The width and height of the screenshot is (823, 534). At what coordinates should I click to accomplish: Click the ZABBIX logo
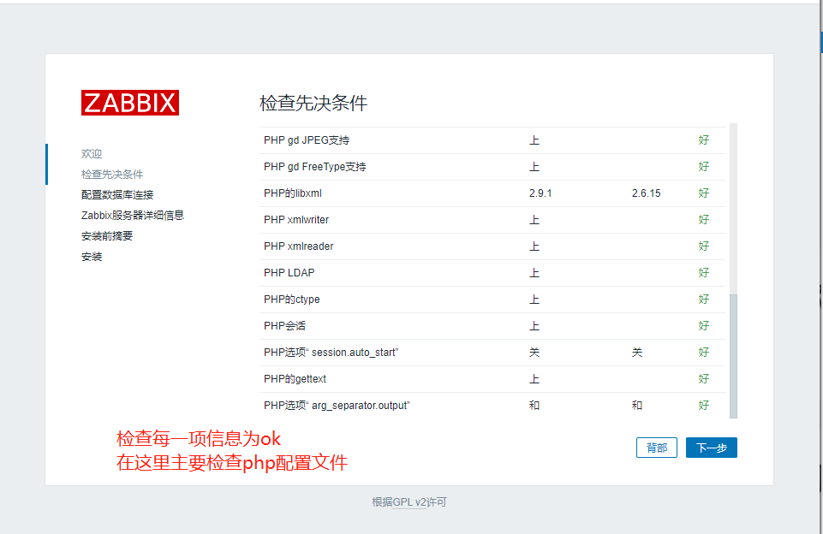(129, 103)
